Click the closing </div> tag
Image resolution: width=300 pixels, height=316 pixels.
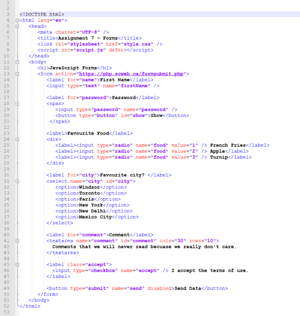pyautogui.click(x=55, y=163)
